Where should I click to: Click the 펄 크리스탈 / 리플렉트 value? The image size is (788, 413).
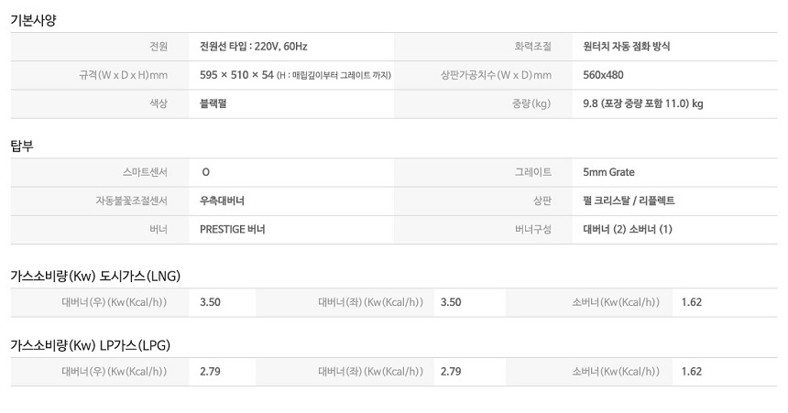point(629,201)
